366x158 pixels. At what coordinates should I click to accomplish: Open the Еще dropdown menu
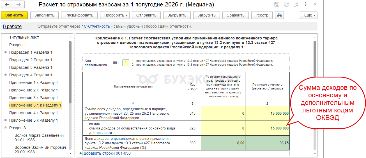309,15
